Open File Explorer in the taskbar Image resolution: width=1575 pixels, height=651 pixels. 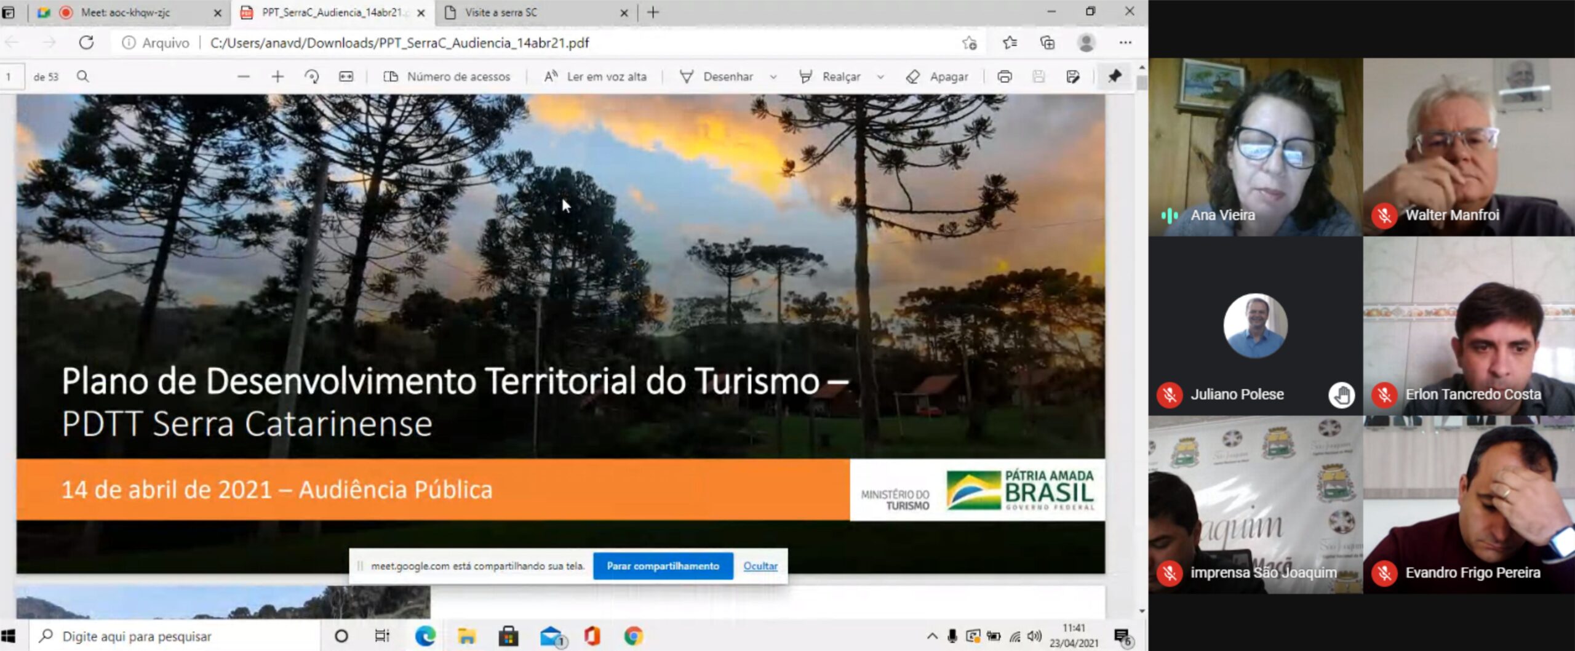coord(466,636)
